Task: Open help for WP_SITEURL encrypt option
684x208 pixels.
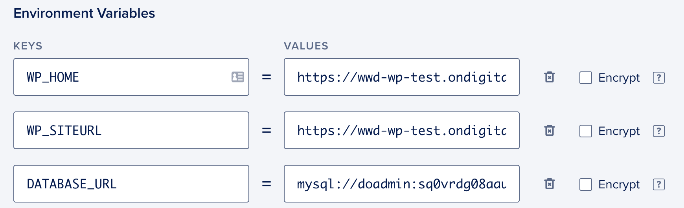Action: [658, 131]
